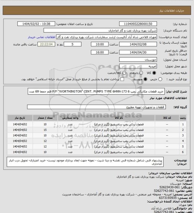Select the کالا/خدمت radio button
The width and height of the screenshot is (194, 213).
pyautogui.click(x=124, y=73)
